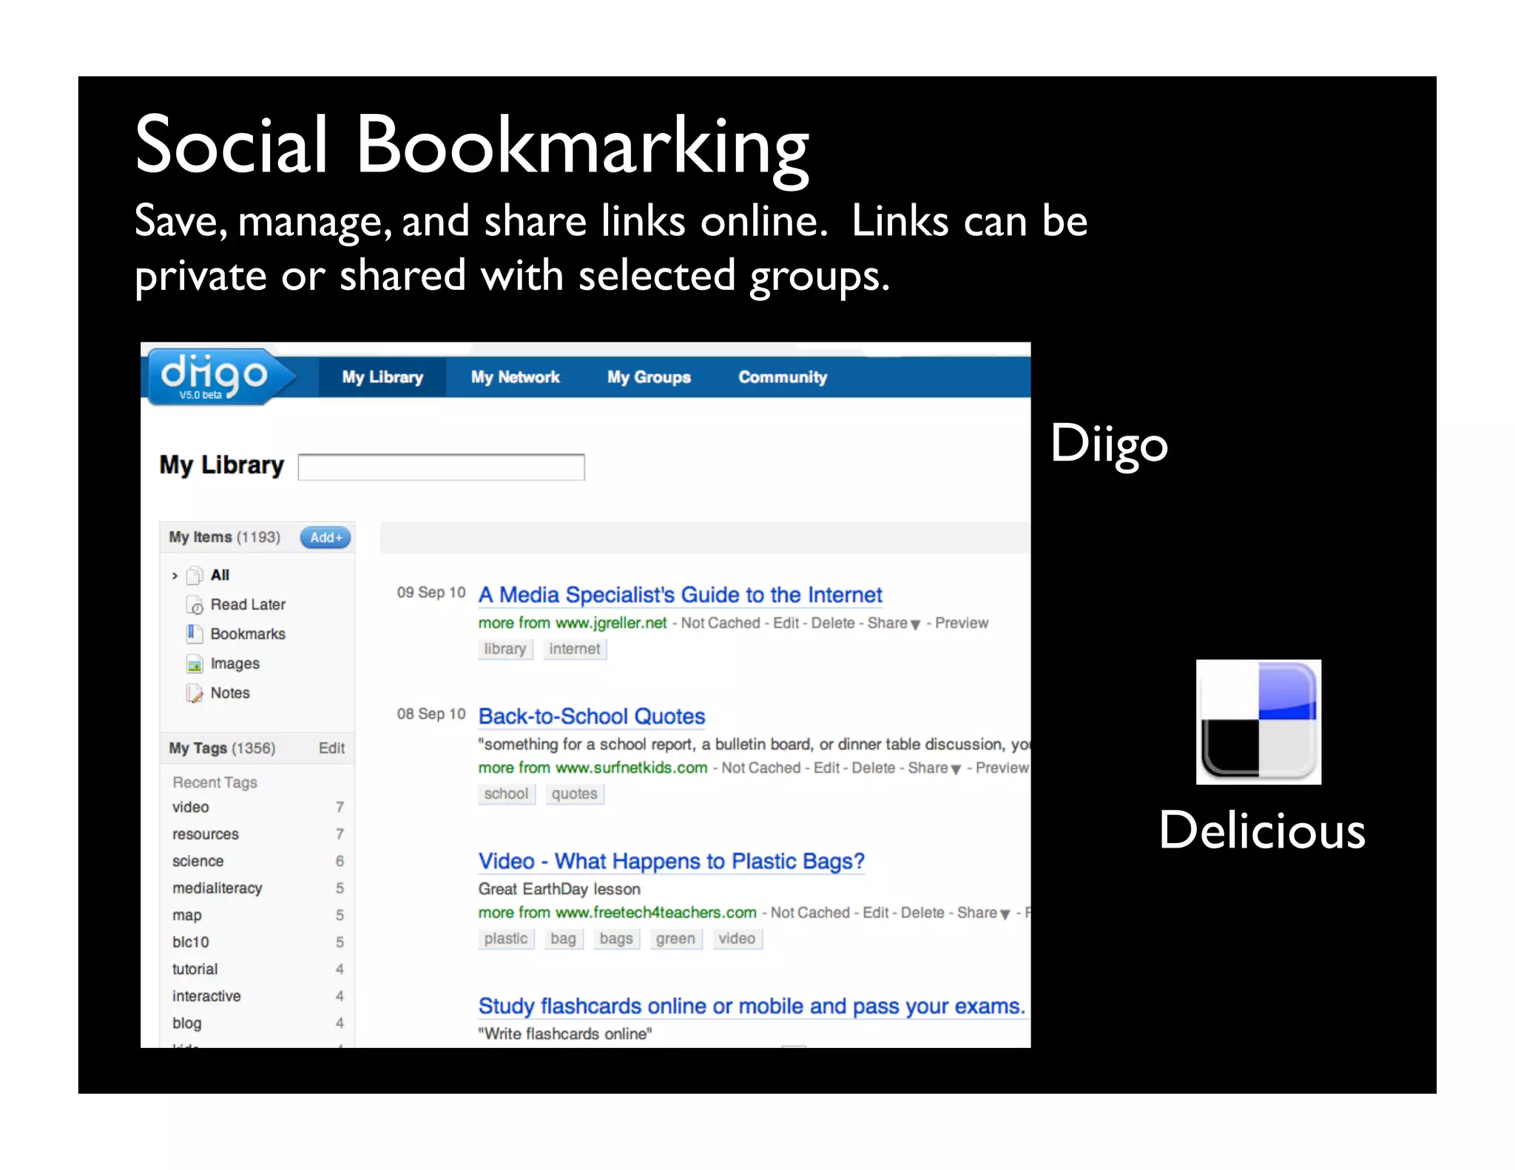Filter by map recent tag
Screen dimensions: 1515x1170
pyautogui.click(x=186, y=916)
